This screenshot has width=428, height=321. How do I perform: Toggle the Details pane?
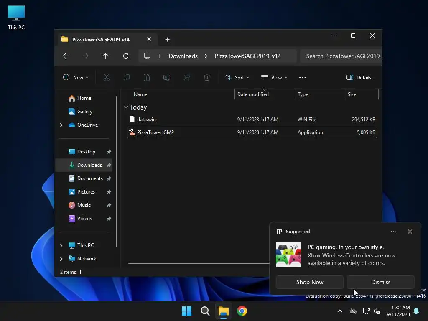[x=359, y=77]
